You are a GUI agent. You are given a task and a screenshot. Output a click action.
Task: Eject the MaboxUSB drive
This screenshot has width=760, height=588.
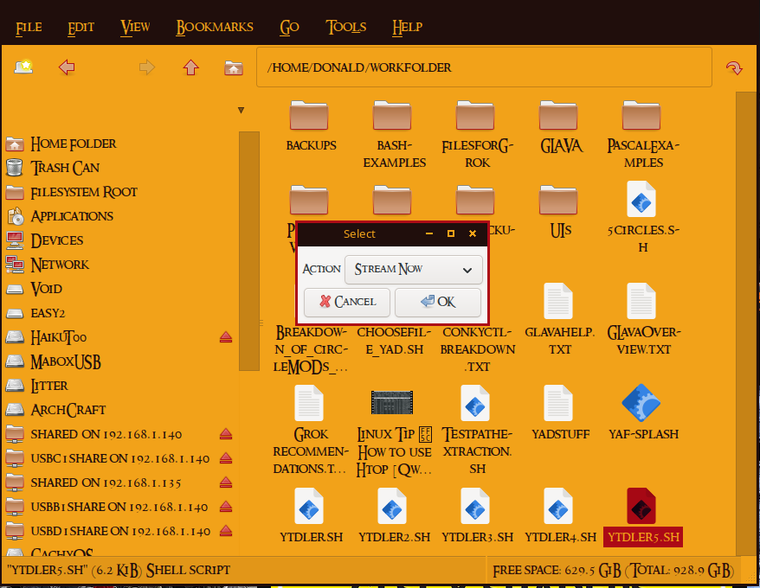[x=225, y=361]
